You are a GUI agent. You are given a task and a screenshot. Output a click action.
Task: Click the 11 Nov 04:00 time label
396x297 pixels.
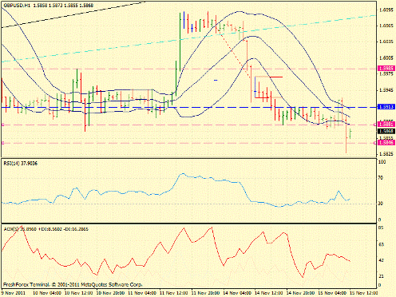pos(142,293)
